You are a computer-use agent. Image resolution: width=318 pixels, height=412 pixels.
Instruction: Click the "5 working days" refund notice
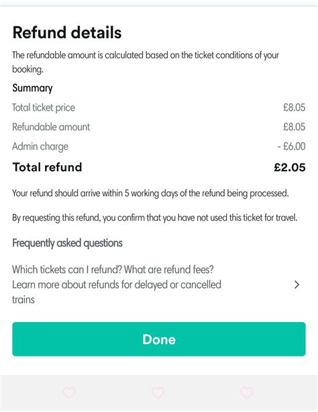(150, 193)
